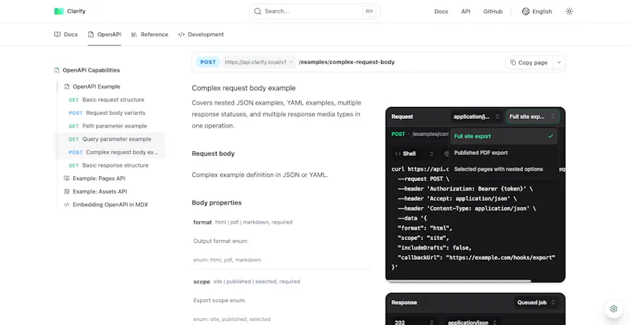Click the Complex request body example title

pos(243,88)
